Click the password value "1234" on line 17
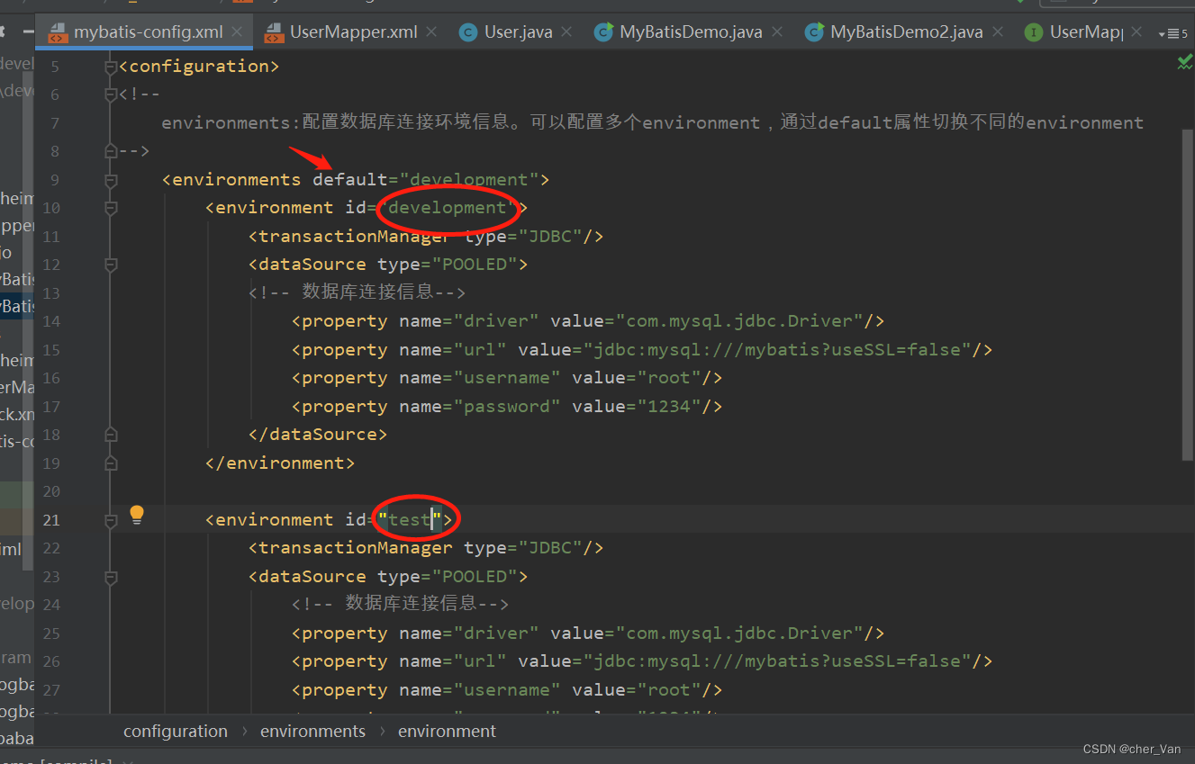The width and height of the screenshot is (1195, 764). pyautogui.click(x=668, y=407)
